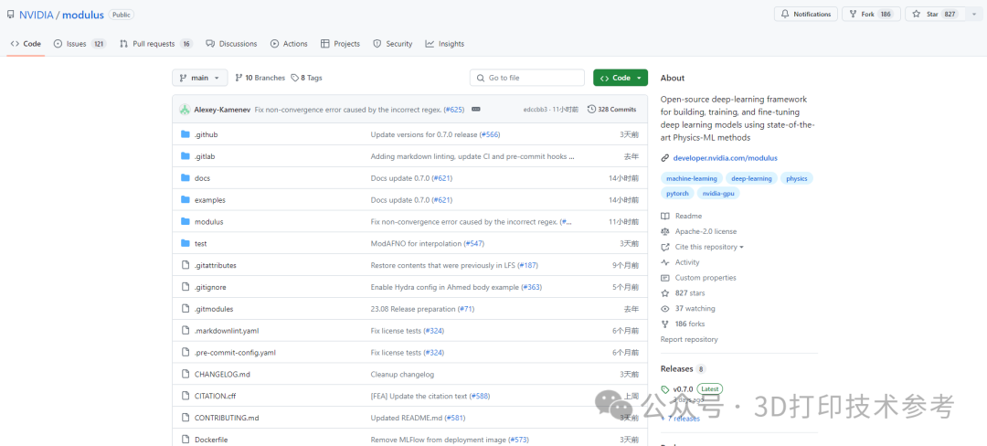This screenshot has height=446, width=987.
Task: Open the test folder icon
Action: [185, 243]
